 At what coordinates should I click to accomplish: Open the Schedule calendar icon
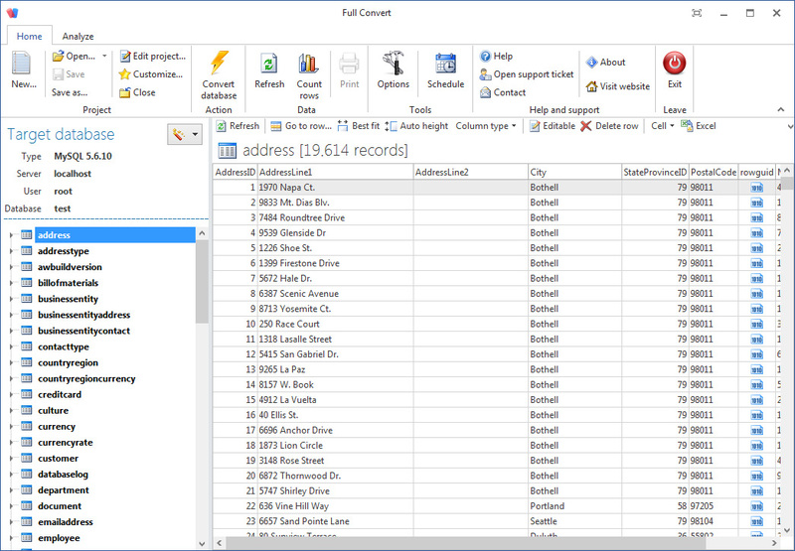pos(445,66)
